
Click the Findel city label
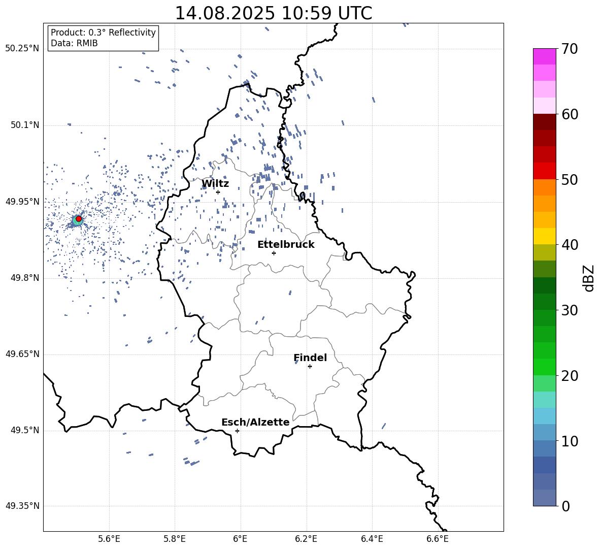310,358
